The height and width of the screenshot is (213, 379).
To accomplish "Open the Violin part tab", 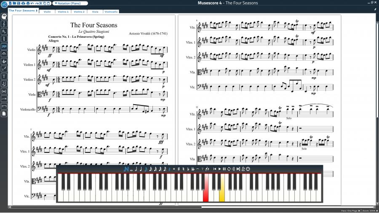I will [47, 12].
